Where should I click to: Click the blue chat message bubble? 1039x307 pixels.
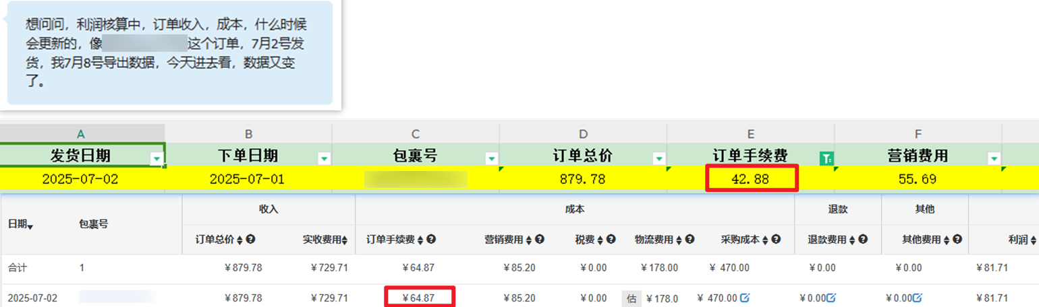point(170,53)
